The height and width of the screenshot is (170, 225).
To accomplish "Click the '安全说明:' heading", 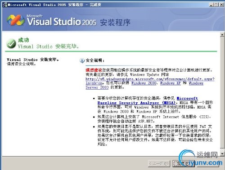I will [95, 61].
